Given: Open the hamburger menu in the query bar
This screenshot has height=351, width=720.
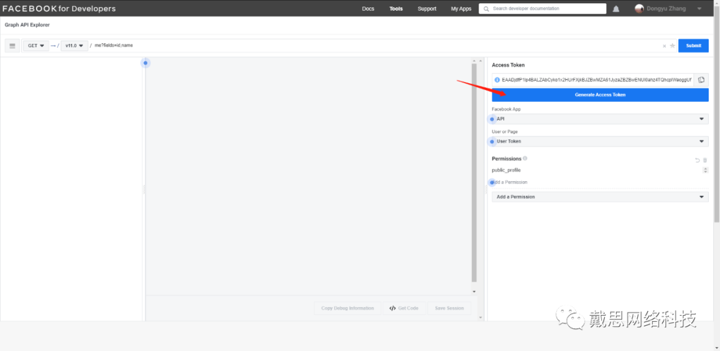Looking at the screenshot, I should tap(13, 46).
